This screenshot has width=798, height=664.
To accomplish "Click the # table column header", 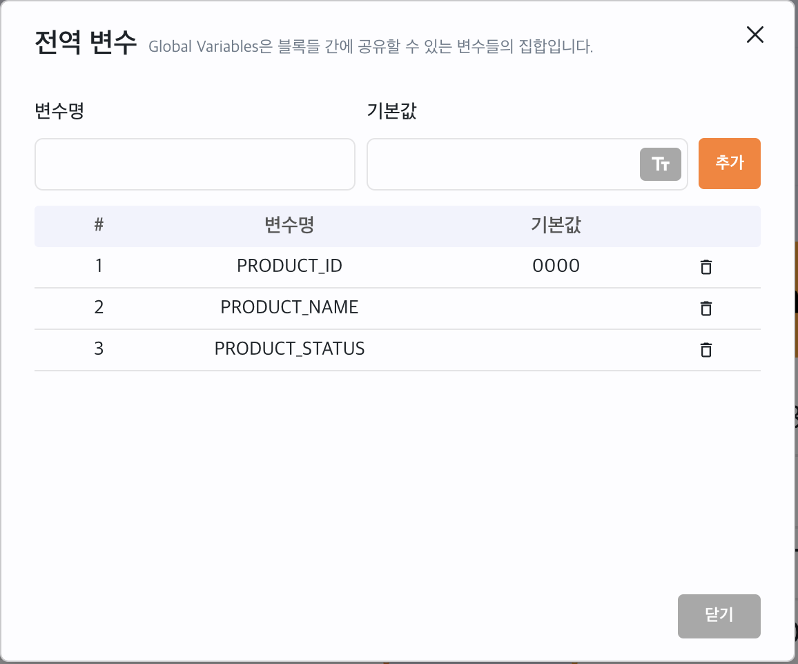I will (99, 224).
